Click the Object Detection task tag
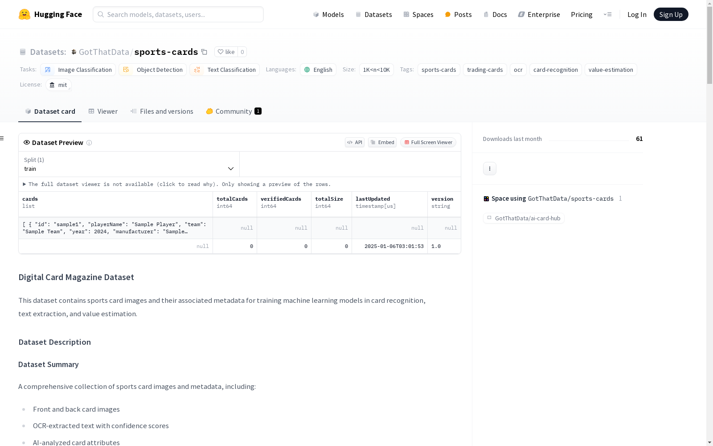This screenshot has width=713, height=446. [152, 70]
